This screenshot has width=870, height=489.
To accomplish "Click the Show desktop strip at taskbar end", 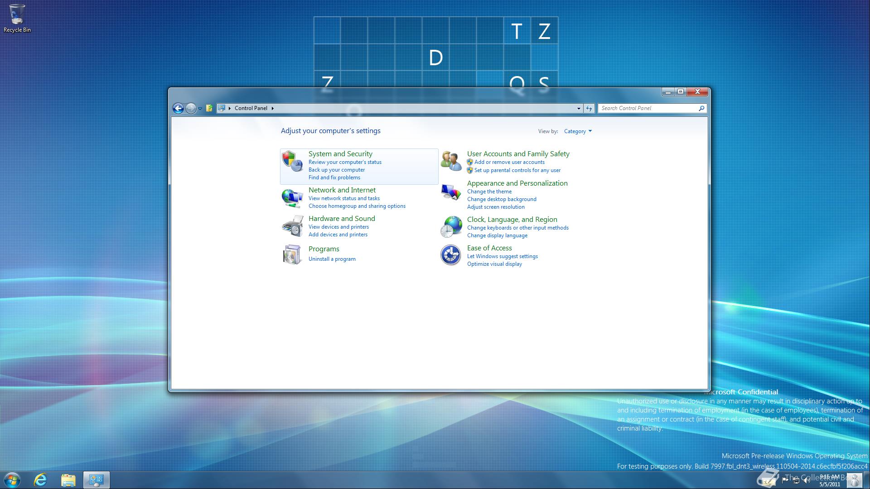I will [866, 480].
